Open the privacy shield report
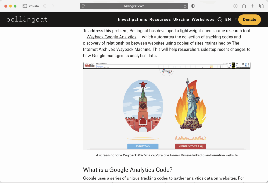The image size is (268, 183). 193,6
